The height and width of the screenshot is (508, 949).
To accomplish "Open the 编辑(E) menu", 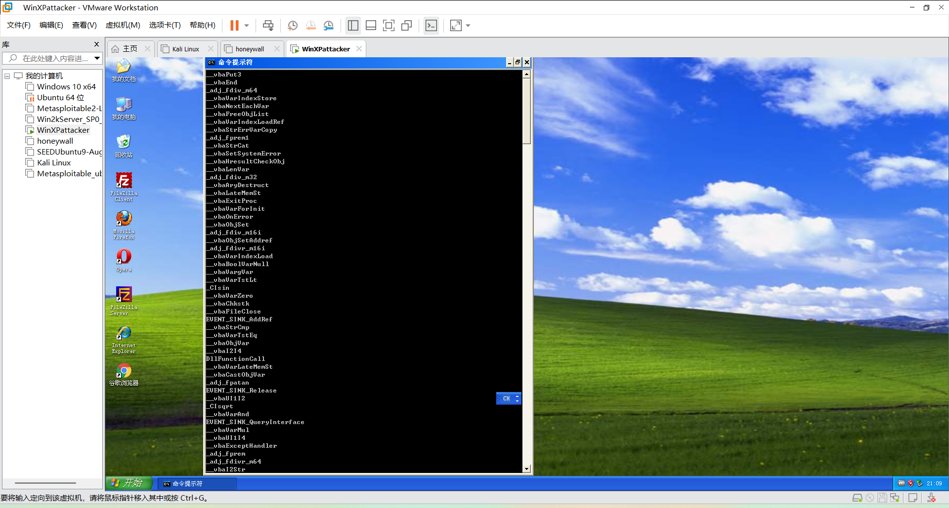I will click(x=51, y=25).
